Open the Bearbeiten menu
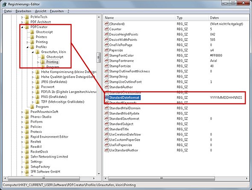This screenshot has width=252, height=190. pos(23,11)
